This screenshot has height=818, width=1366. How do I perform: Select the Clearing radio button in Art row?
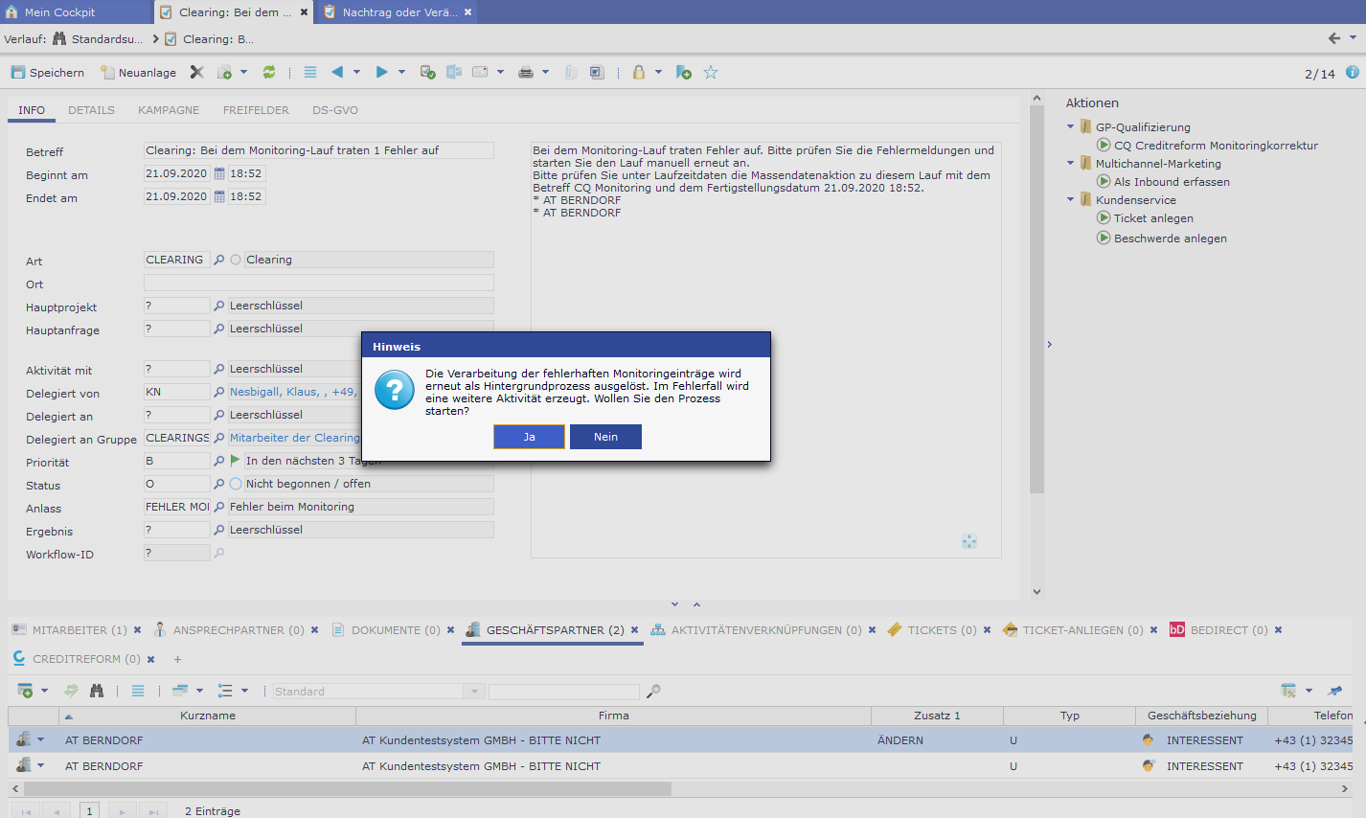(x=236, y=260)
